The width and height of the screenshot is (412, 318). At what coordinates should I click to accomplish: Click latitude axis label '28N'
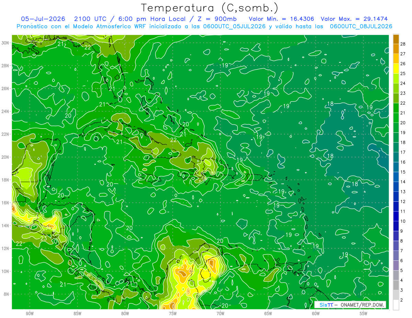click(5, 66)
